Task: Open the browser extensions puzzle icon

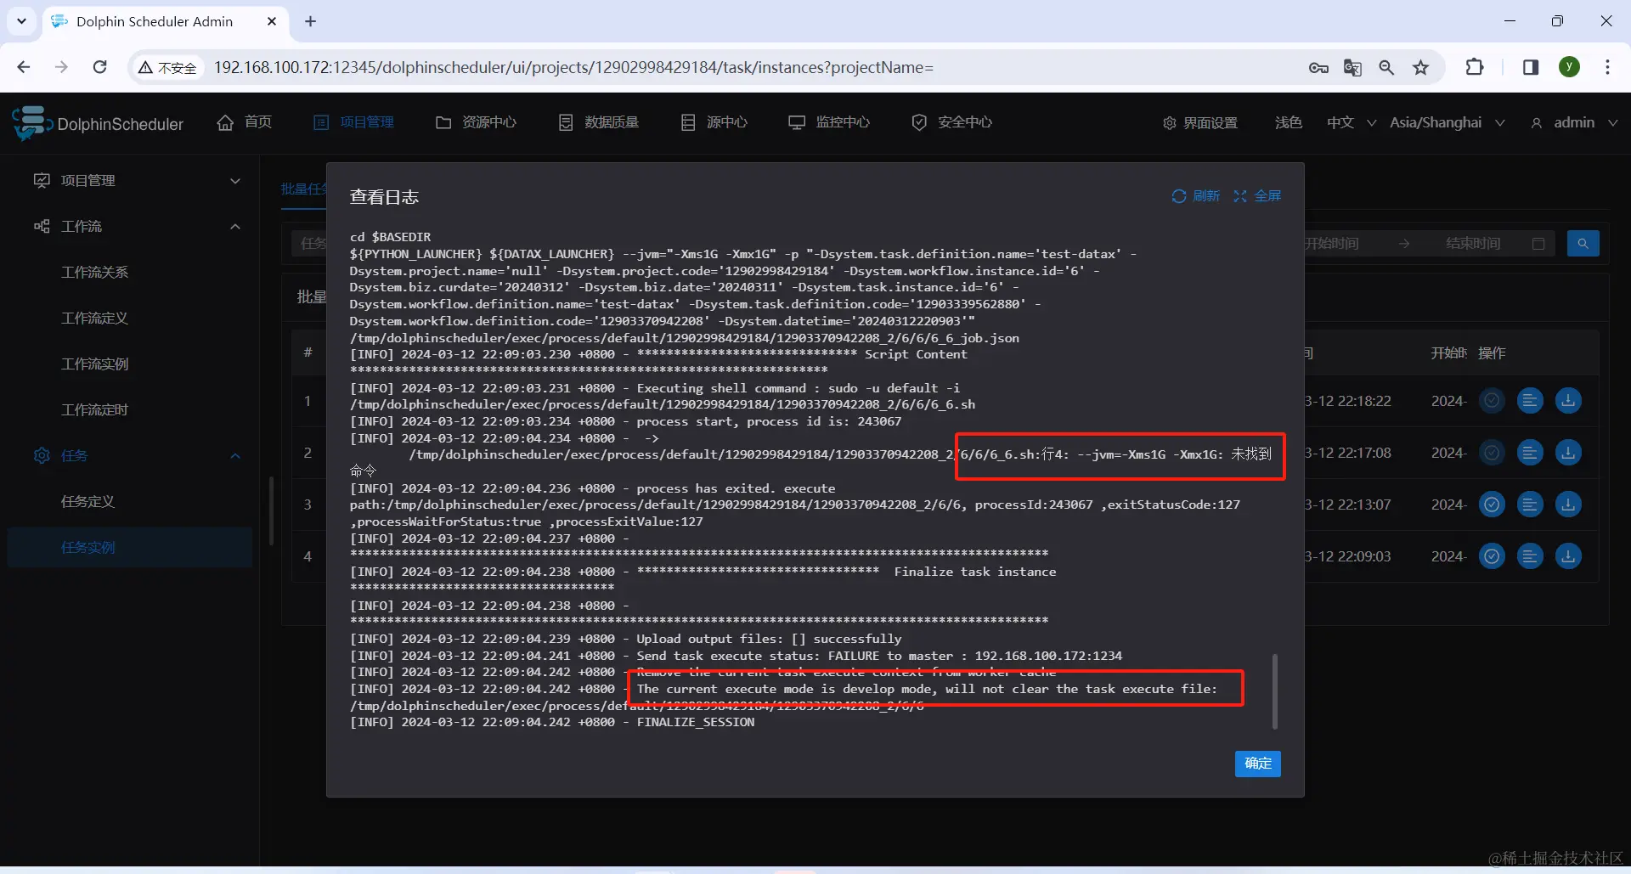Action: pos(1475,67)
